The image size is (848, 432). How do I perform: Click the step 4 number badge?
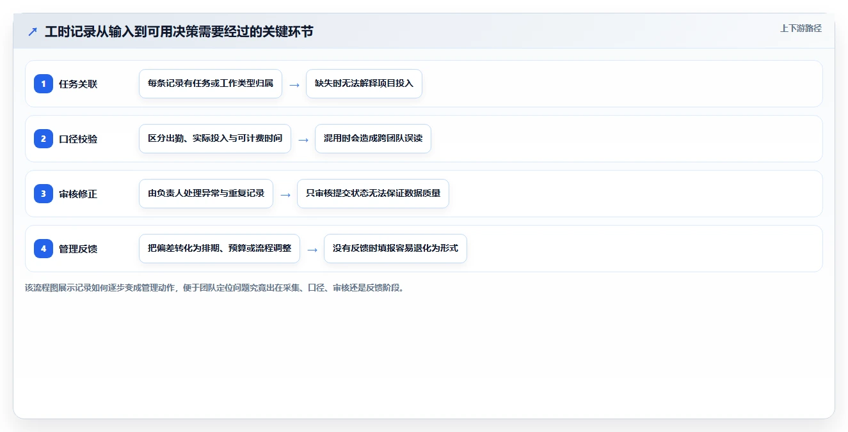[44, 249]
